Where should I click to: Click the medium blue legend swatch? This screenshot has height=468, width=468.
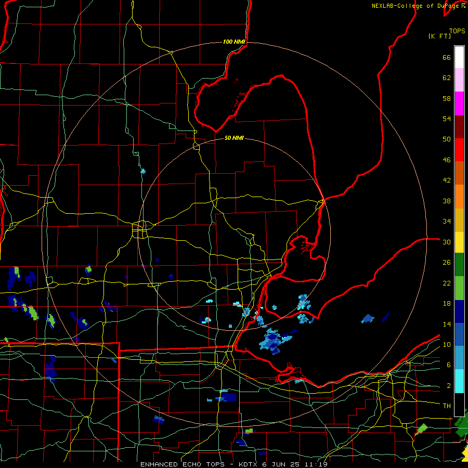tap(459, 334)
